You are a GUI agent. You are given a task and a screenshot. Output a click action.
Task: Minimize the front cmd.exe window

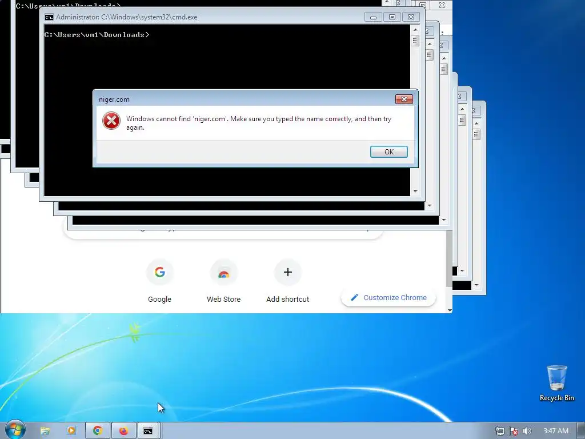(373, 17)
